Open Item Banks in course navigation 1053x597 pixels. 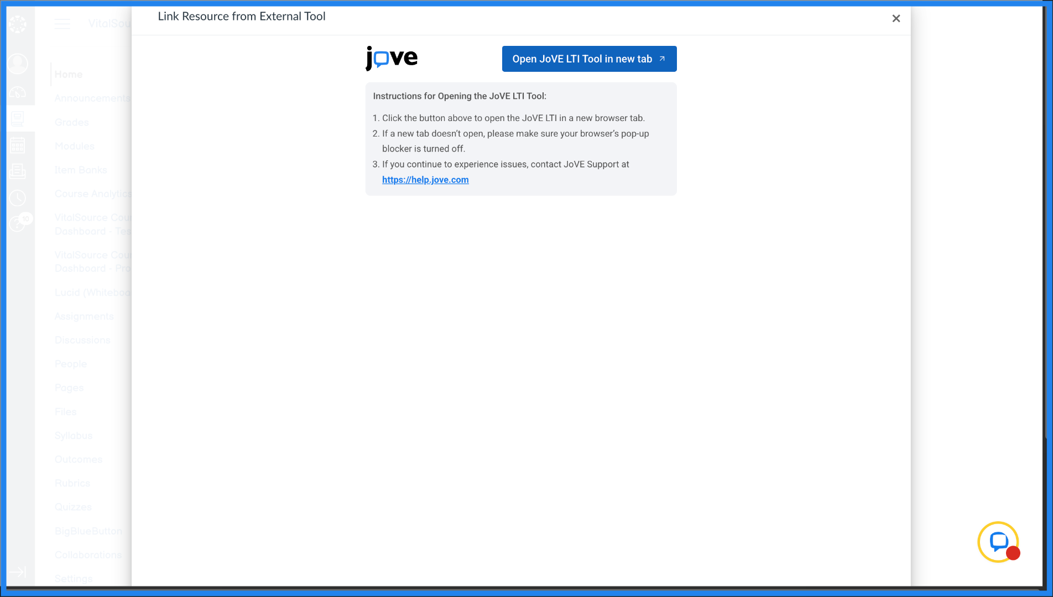click(x=81, y=170)
